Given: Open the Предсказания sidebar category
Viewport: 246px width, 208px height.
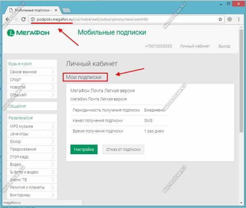Looking at the screenshot, I should tap(23, 149).
